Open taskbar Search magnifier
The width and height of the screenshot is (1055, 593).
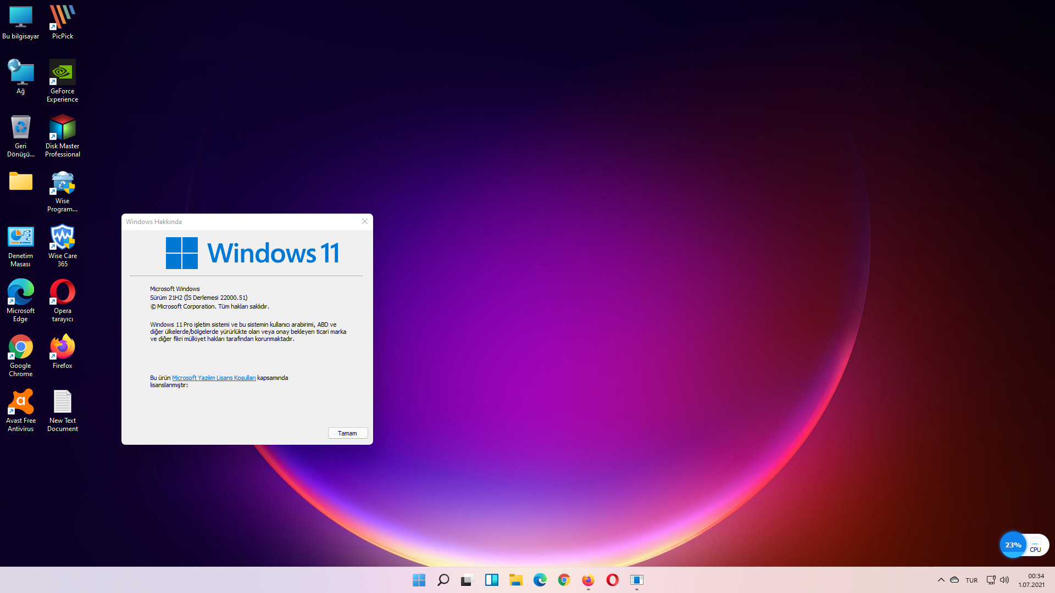pyautogui.click(x=443, y=580)
